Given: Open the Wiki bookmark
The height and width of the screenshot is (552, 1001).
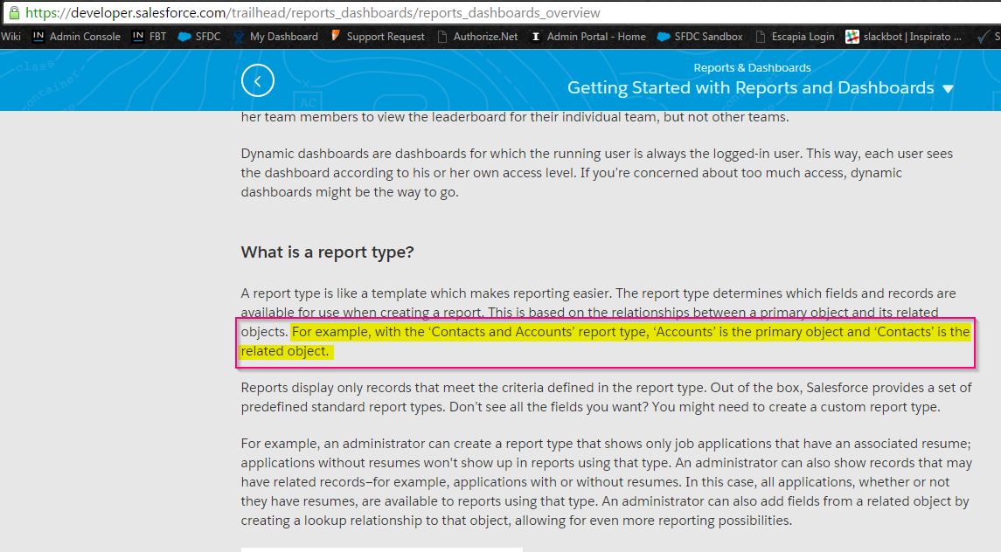Looking at the screenshot, I should point(10,37).
